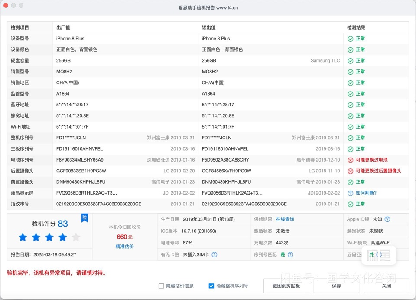
Task: Click the 电池寿命 value 87%
Action: pos(188,243)
